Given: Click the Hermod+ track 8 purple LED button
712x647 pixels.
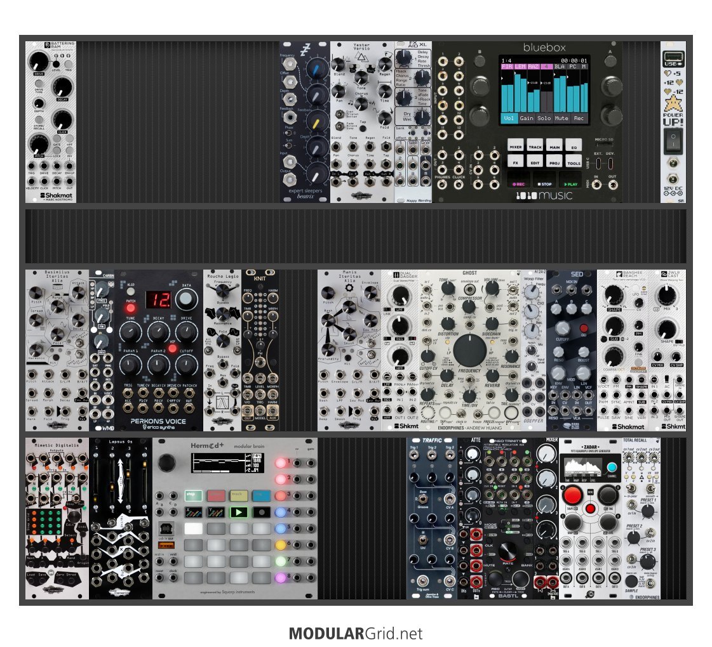Looking at the screenshot, I should point(281,578).
